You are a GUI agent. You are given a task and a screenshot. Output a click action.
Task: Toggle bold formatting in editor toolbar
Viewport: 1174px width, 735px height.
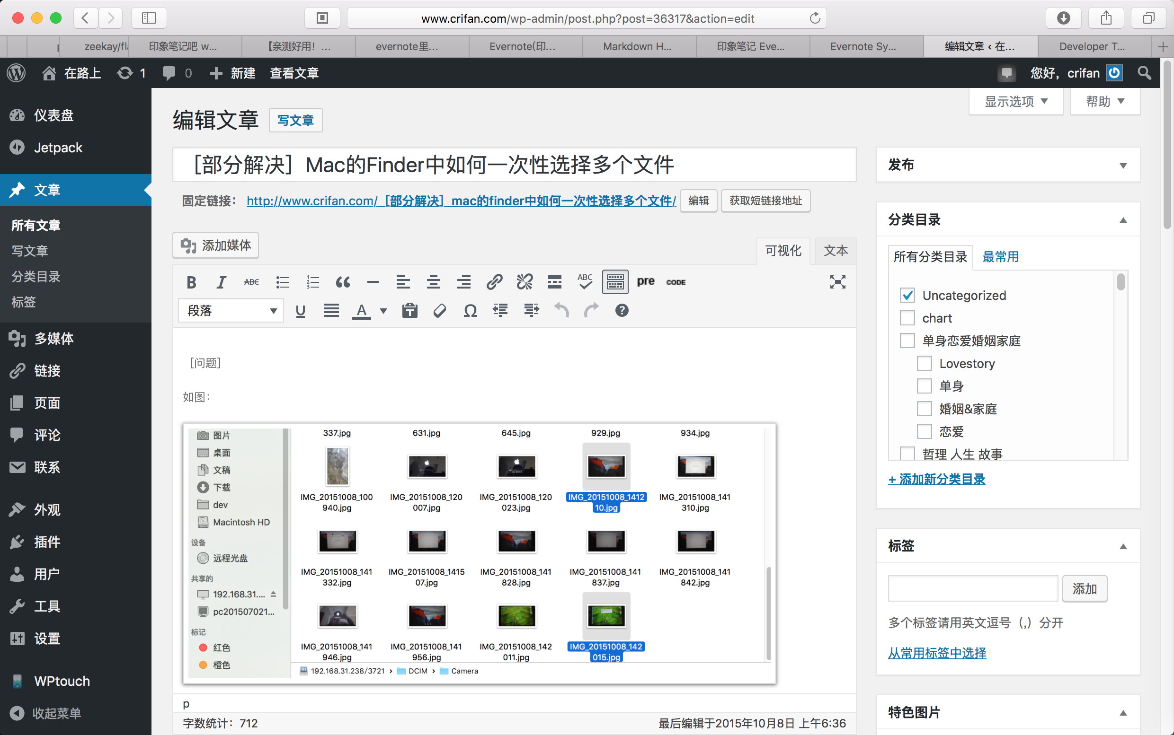click(191, 282)
